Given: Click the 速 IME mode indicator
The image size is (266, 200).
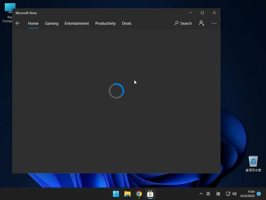Looking at the screenshot, I should (x=218, y=194).
